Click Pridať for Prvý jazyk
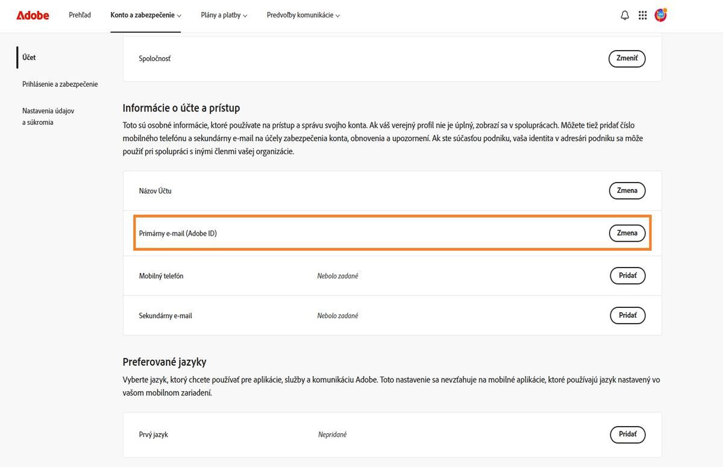The height and width of the screenshot is (467, 723). click(627, 434)
